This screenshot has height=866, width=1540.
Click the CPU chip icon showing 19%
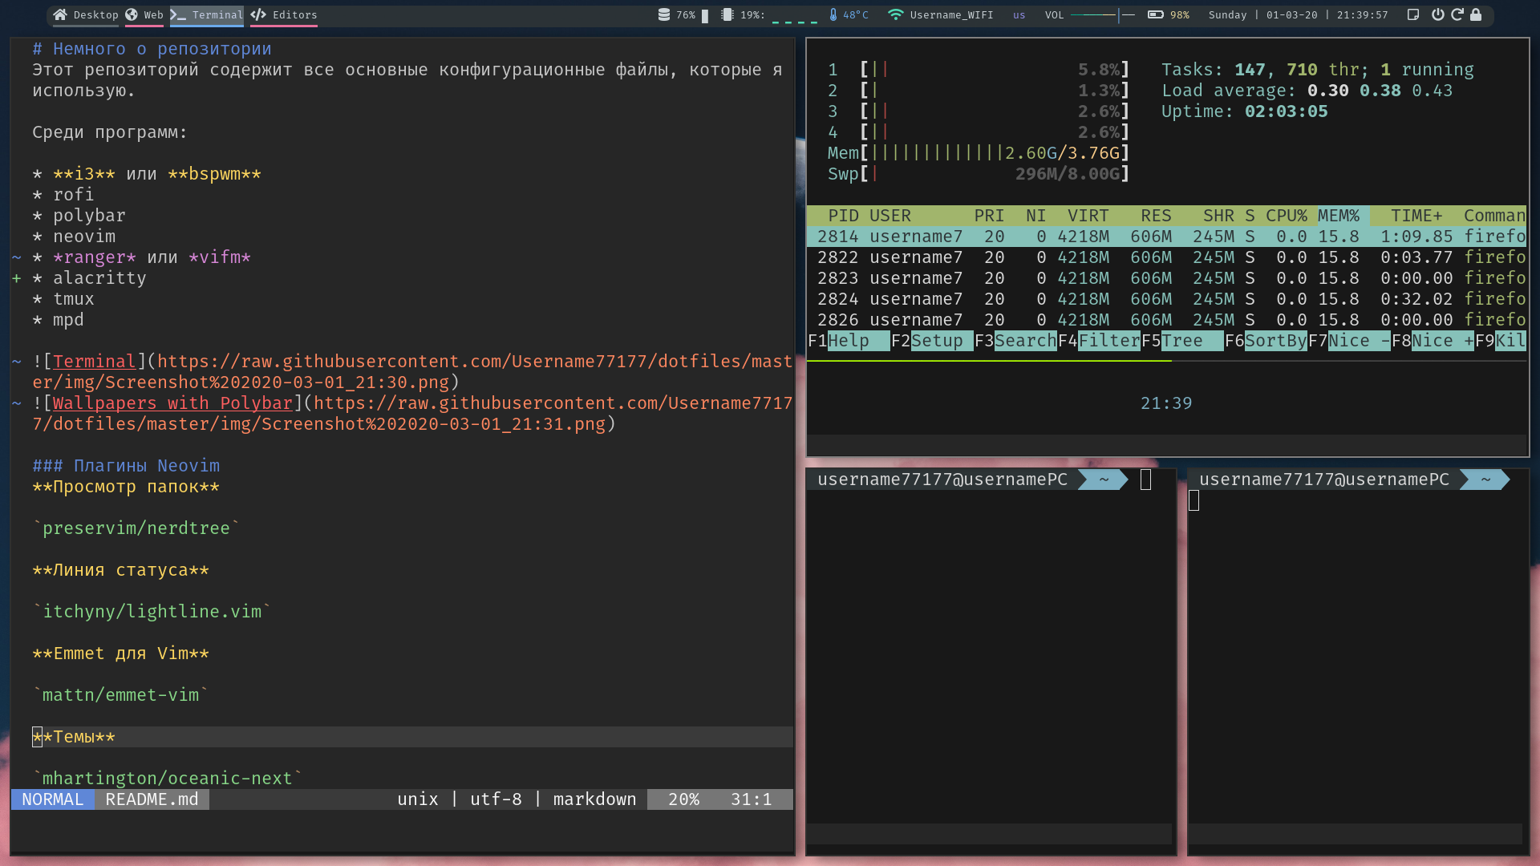point(727,14)
